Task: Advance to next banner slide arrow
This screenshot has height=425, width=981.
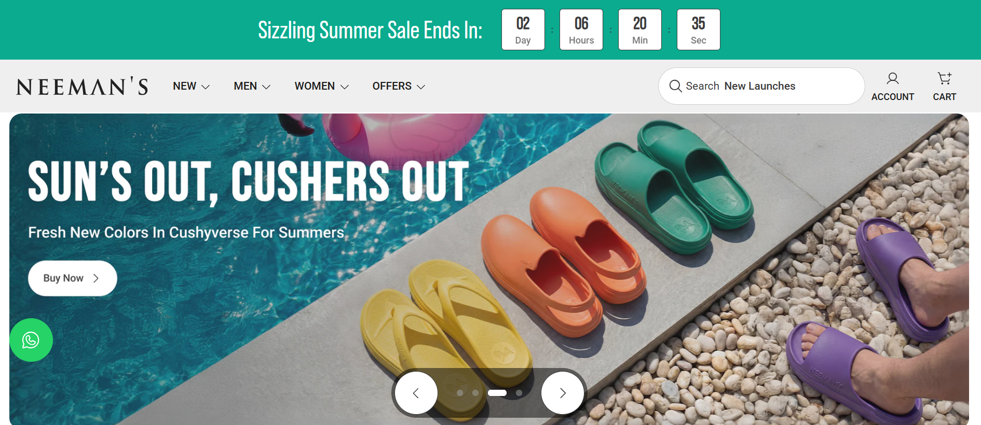Action: pyautogui.click(x=563, y=393)
